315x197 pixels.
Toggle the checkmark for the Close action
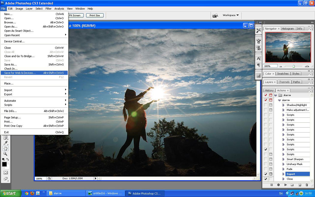(x=265, y=179)
